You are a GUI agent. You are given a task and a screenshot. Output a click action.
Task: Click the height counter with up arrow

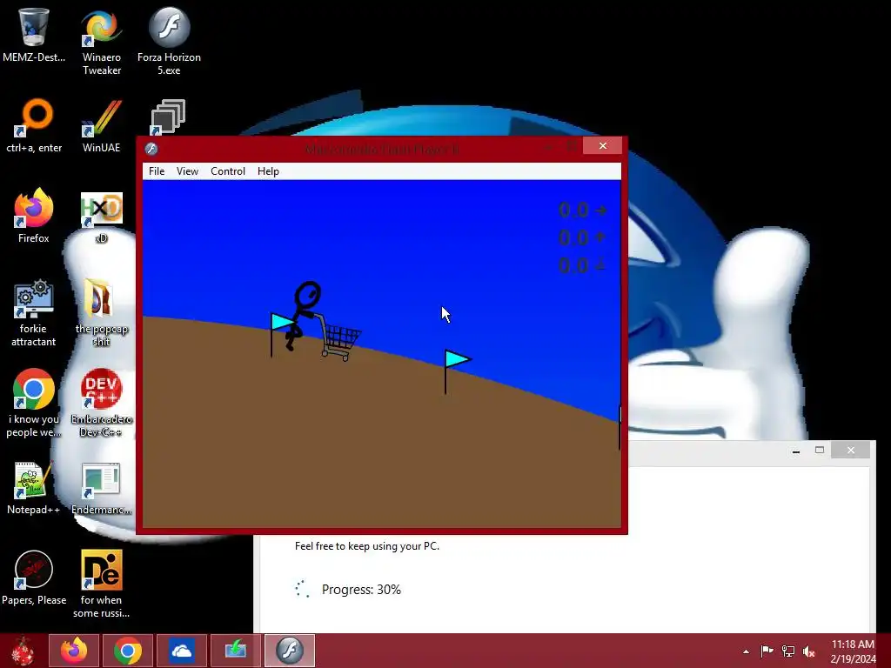coord(582,237)
